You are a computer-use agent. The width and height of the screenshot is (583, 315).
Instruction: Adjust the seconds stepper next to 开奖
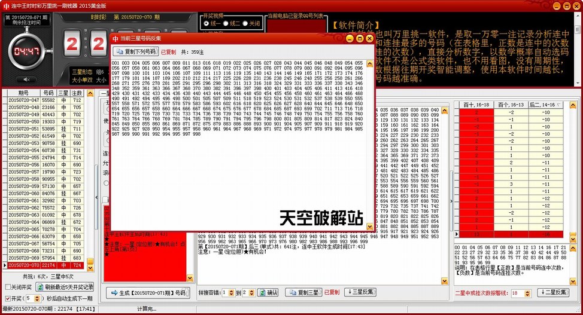[x=38, y=298]
